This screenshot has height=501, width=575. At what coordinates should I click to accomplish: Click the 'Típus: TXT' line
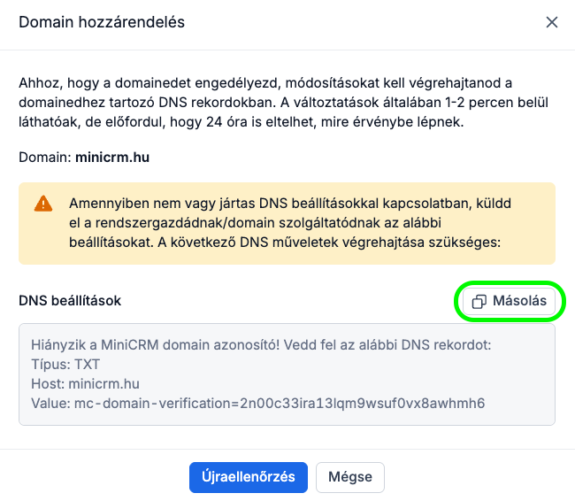tap(67, 365)
